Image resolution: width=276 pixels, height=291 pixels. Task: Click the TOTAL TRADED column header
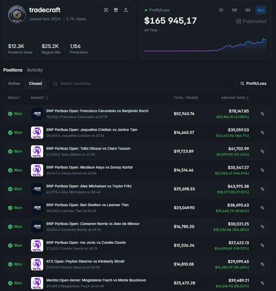(186, 98)
